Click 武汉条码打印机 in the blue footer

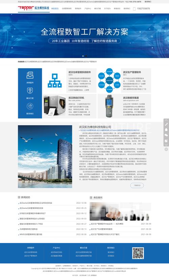[56, 252]
